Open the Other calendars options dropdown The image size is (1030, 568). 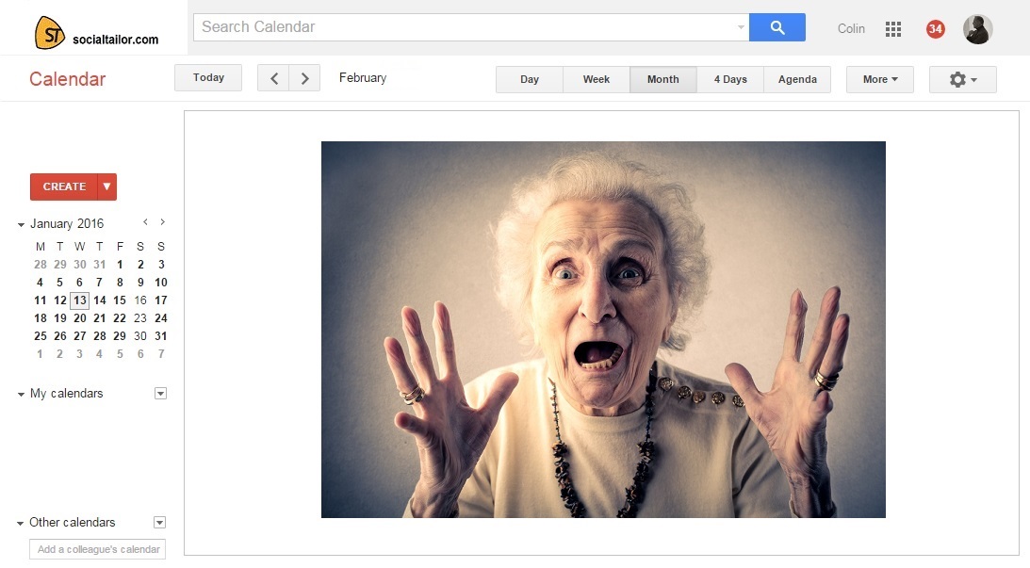pos(159,523)
